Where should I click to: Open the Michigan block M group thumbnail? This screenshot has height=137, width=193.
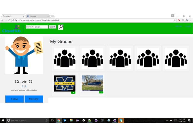(65, 83)
